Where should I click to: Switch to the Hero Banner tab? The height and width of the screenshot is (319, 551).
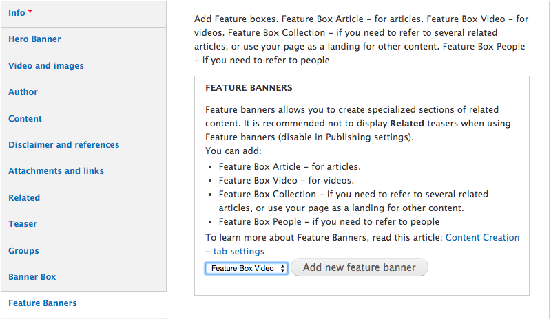click(34, 39)
